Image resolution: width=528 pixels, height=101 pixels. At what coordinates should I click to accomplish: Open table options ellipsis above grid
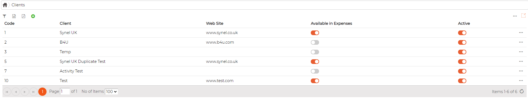click(x=515, y=16)
